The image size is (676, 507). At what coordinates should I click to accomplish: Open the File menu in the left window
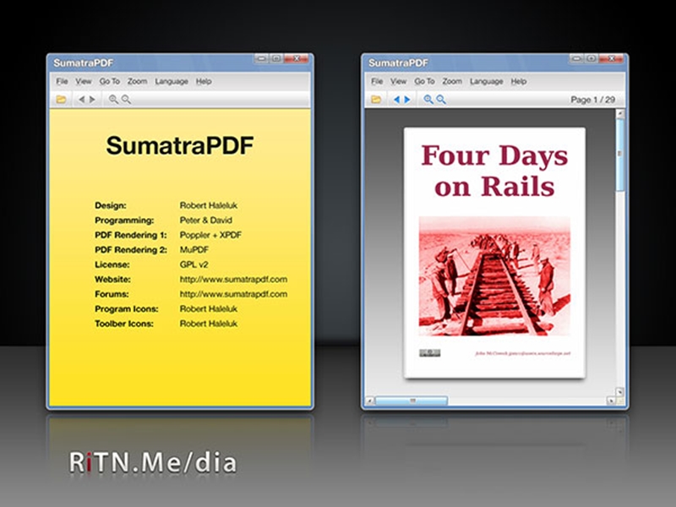coord(62,81)
